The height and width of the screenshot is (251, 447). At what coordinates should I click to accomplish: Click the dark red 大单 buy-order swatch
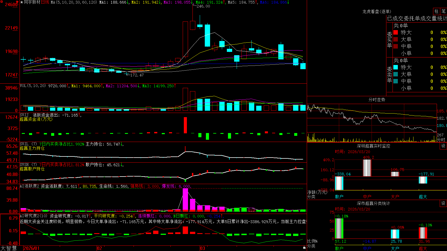pos(396,39)
